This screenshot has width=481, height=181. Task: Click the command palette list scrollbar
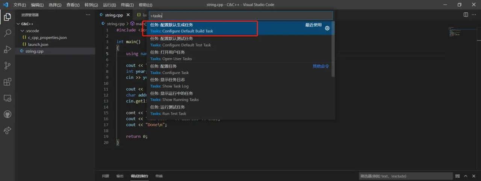(333, 49)
